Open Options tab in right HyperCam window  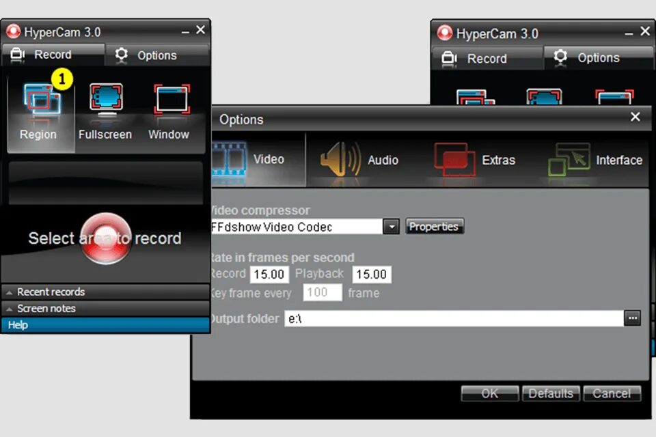[599, 58]
